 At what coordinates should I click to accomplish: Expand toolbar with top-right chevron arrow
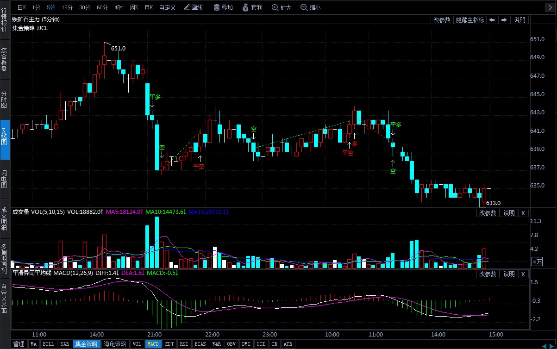(x=550, y=7)
